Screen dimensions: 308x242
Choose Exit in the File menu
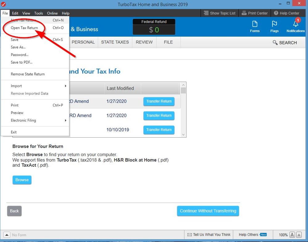click(x=35, y=132)
